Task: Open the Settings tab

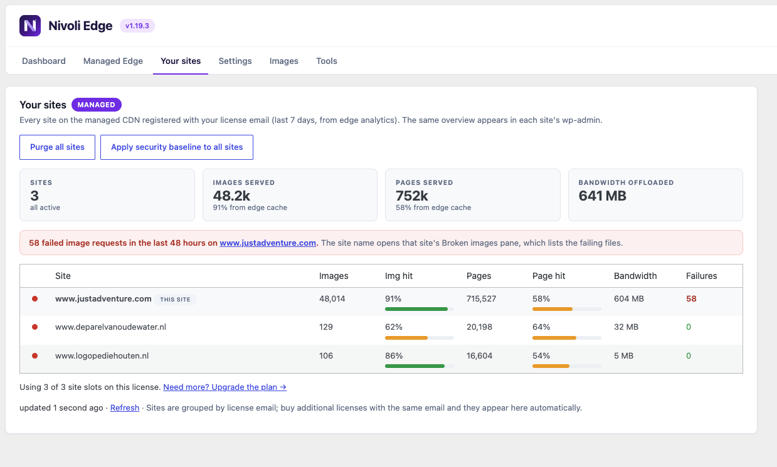Action: pos(235,61)
